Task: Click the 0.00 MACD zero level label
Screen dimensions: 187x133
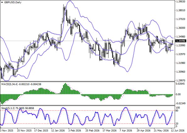Action: tap(179, 94)
